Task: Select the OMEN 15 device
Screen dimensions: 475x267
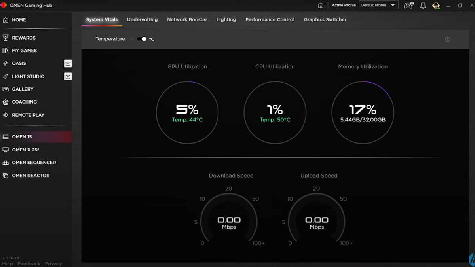Action: pos(36,137)
